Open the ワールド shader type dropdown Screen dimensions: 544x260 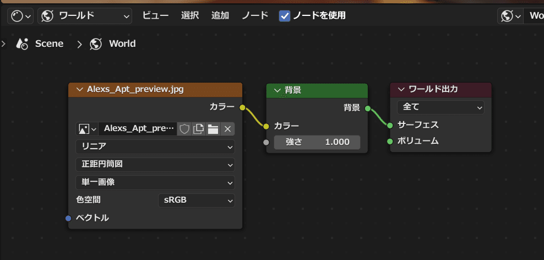[85, 16]
